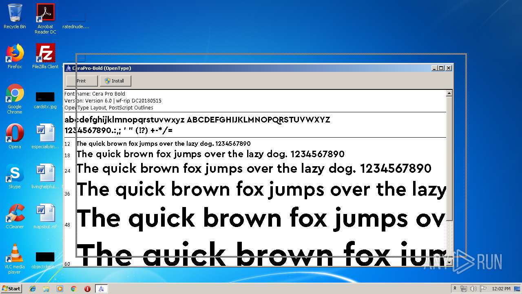Open Chrome from the taskbar

73,289
